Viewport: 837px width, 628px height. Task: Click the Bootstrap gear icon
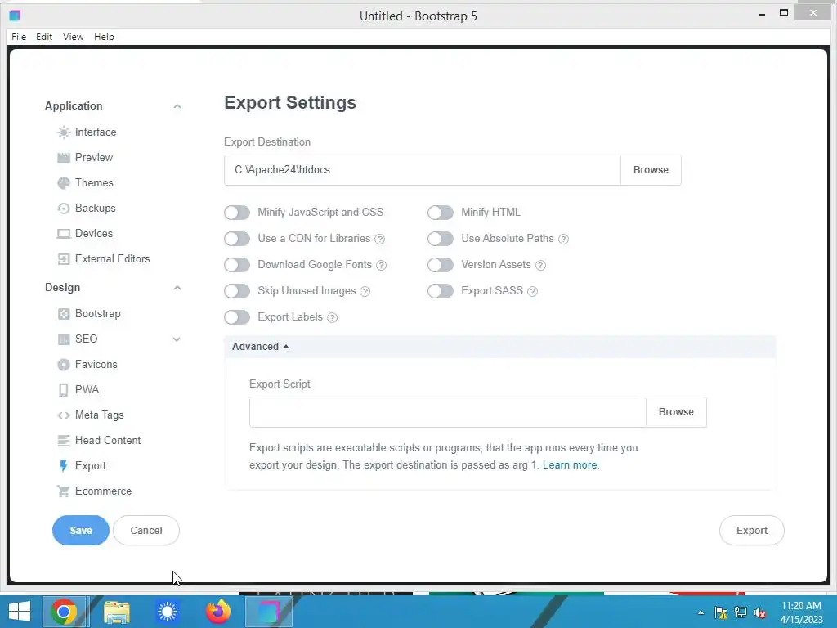point(64,313)
